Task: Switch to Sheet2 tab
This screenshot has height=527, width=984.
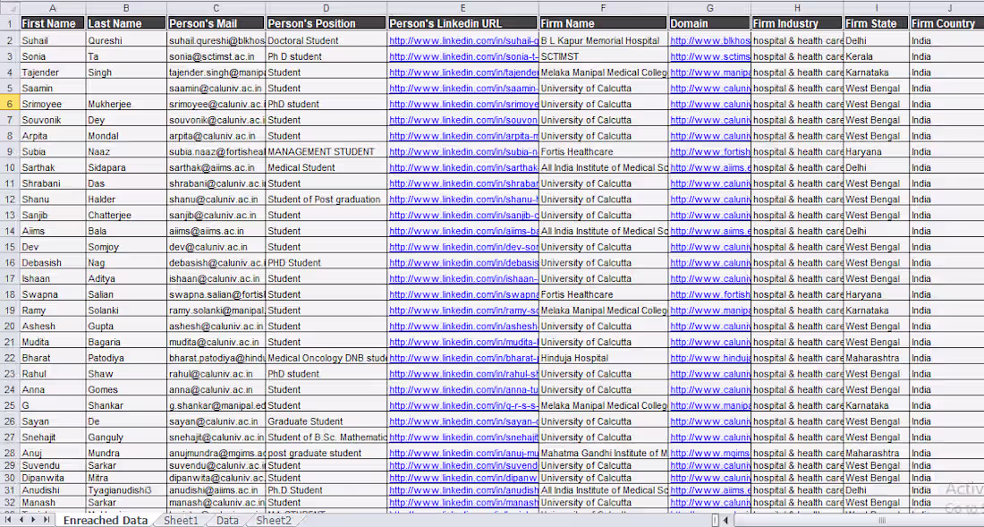Action: coord(274,520)
